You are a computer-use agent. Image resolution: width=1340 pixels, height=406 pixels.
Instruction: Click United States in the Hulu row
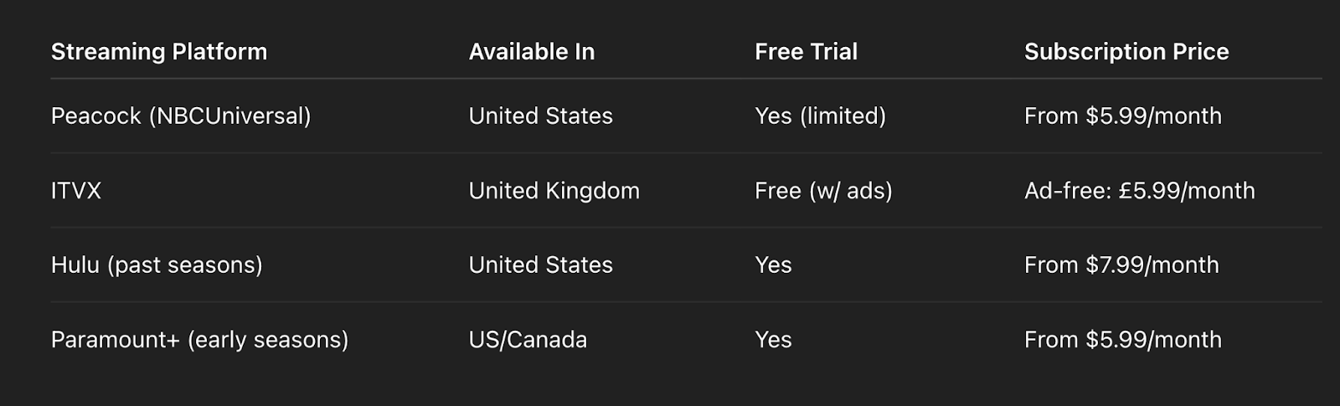pos(540,265)
